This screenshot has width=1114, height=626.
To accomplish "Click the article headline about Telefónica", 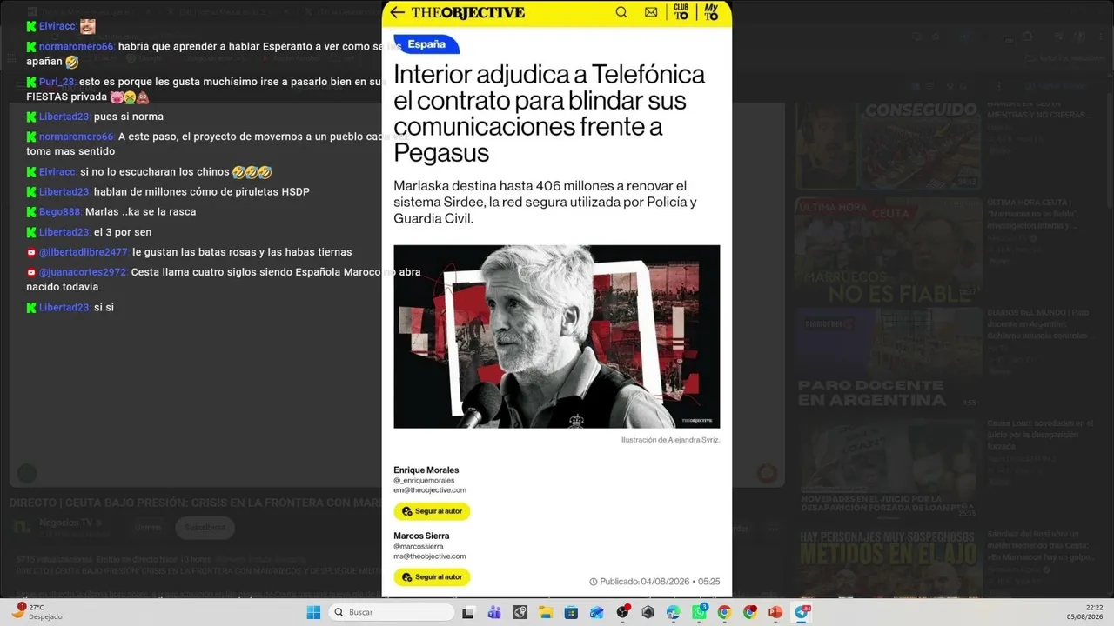I will pyautogui.click(x=549, y=113).
